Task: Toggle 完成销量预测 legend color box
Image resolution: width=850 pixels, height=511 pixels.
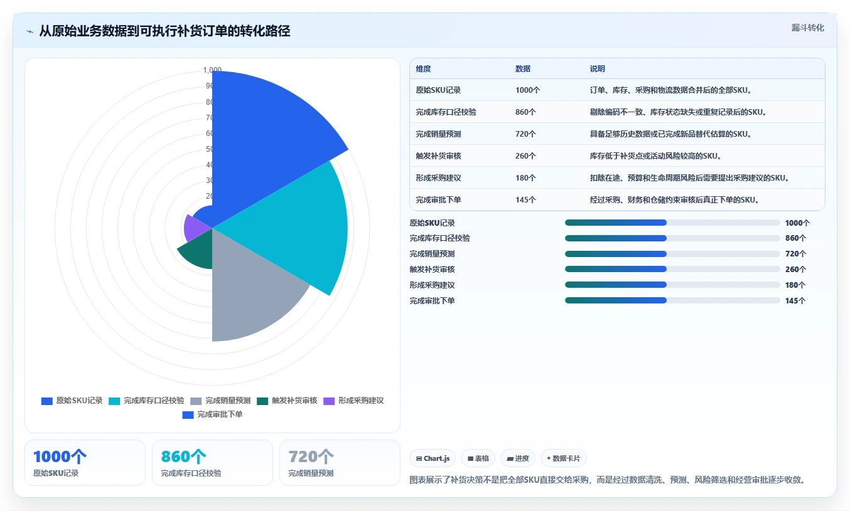Action: click(196, 401)
